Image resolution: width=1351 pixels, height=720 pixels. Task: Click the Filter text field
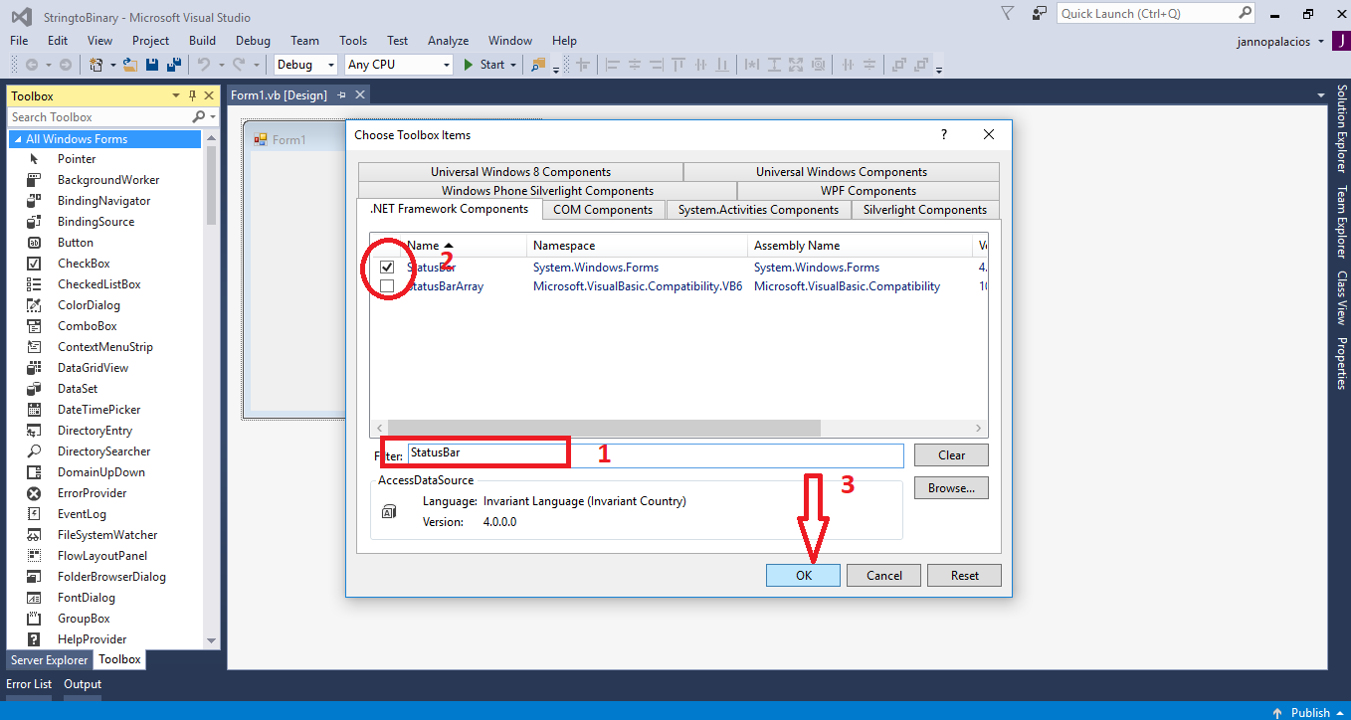[655, 454]
